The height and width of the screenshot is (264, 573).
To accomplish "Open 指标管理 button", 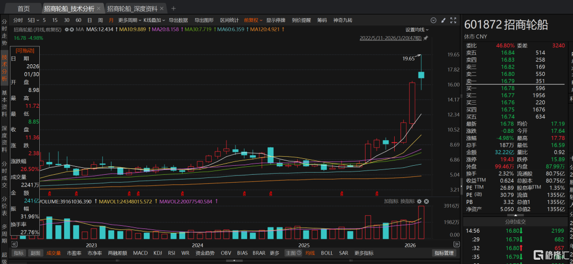I will tap(444, 253).
